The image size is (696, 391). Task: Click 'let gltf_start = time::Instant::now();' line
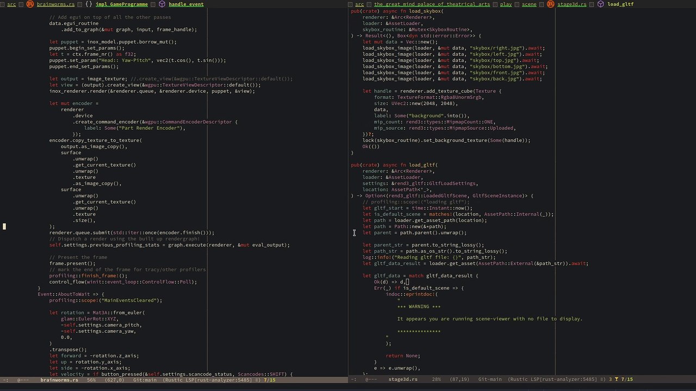(x=418, y=208)
